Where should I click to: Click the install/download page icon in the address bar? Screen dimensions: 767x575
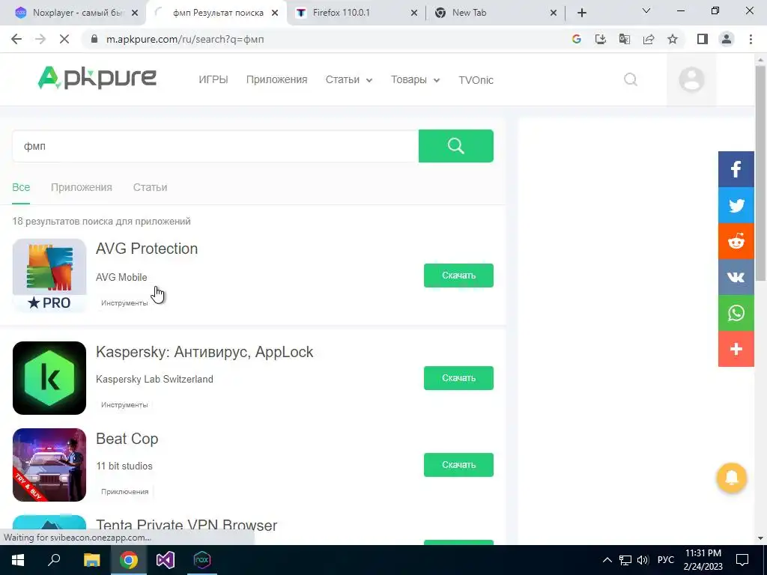600,39
